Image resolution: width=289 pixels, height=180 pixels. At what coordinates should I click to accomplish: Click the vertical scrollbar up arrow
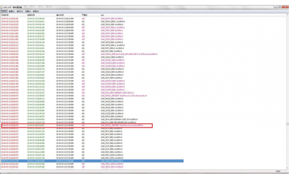(x=287, y=15)
